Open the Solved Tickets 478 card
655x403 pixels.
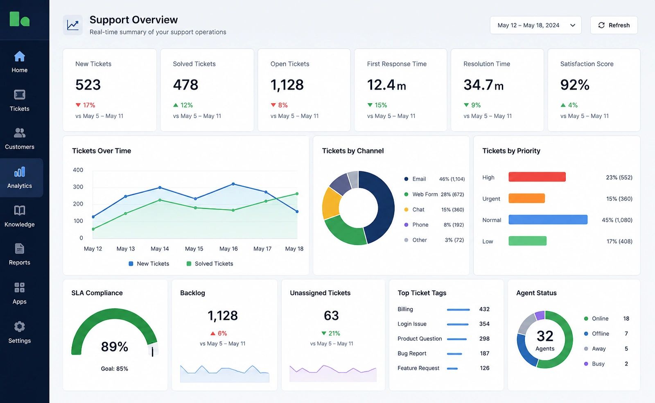click(207, 90)
